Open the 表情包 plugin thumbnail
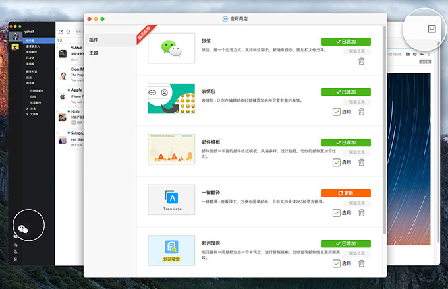Viewport: 448px width, 289px height. [171, 99]
